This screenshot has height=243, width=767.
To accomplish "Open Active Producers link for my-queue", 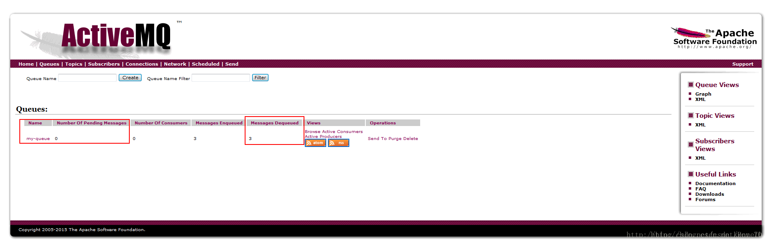I will point(323,137).
